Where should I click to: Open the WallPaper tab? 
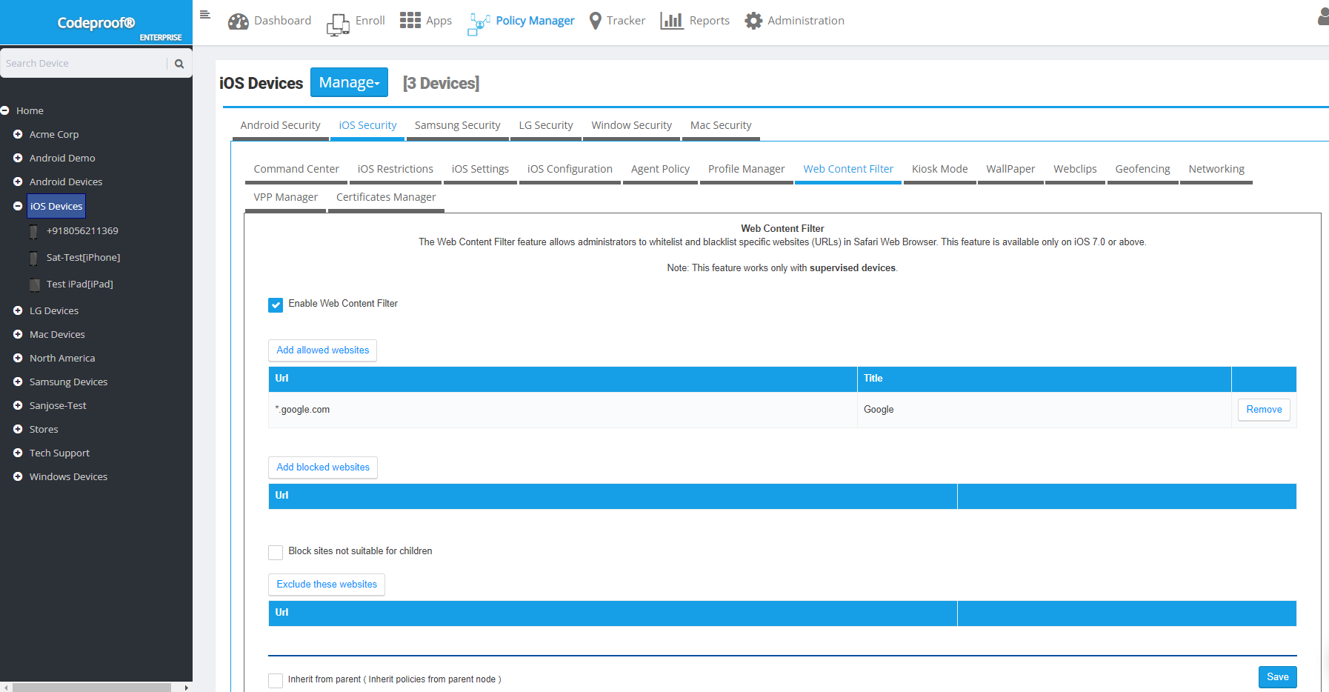tap(1010, 169)
